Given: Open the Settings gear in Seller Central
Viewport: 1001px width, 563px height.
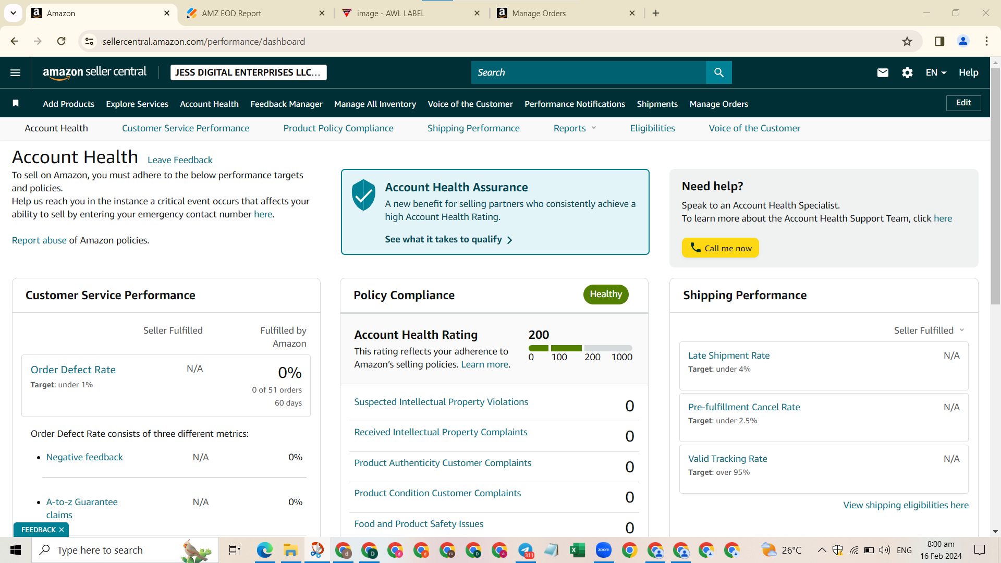Looking at the screenshot, I should pos(907,72).
